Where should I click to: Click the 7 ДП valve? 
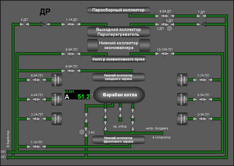click(x=201, y=16)
